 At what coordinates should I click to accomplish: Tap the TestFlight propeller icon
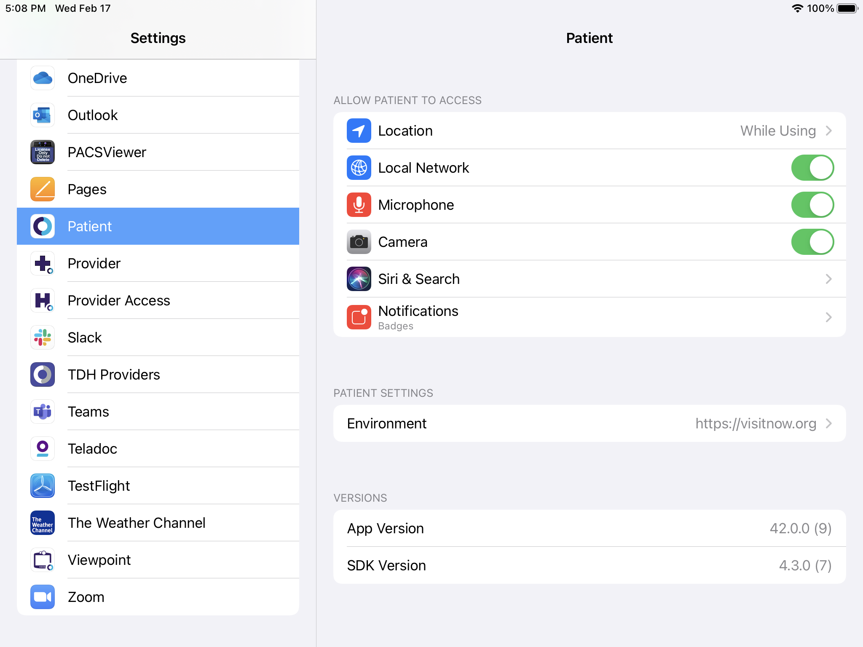coord(43,486)
